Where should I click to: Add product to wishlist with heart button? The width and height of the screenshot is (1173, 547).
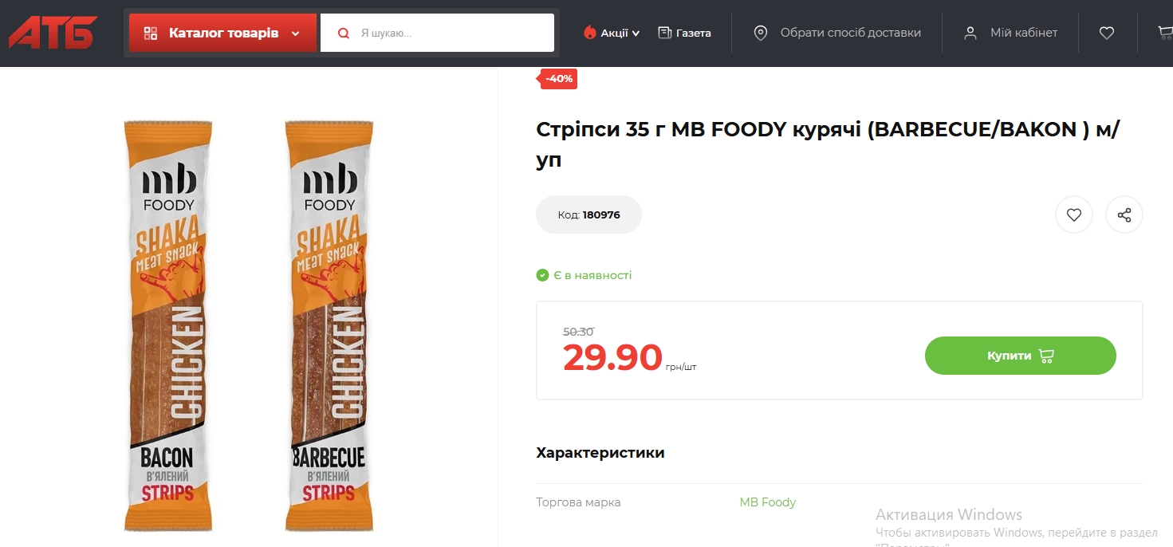pos(1073,214)
